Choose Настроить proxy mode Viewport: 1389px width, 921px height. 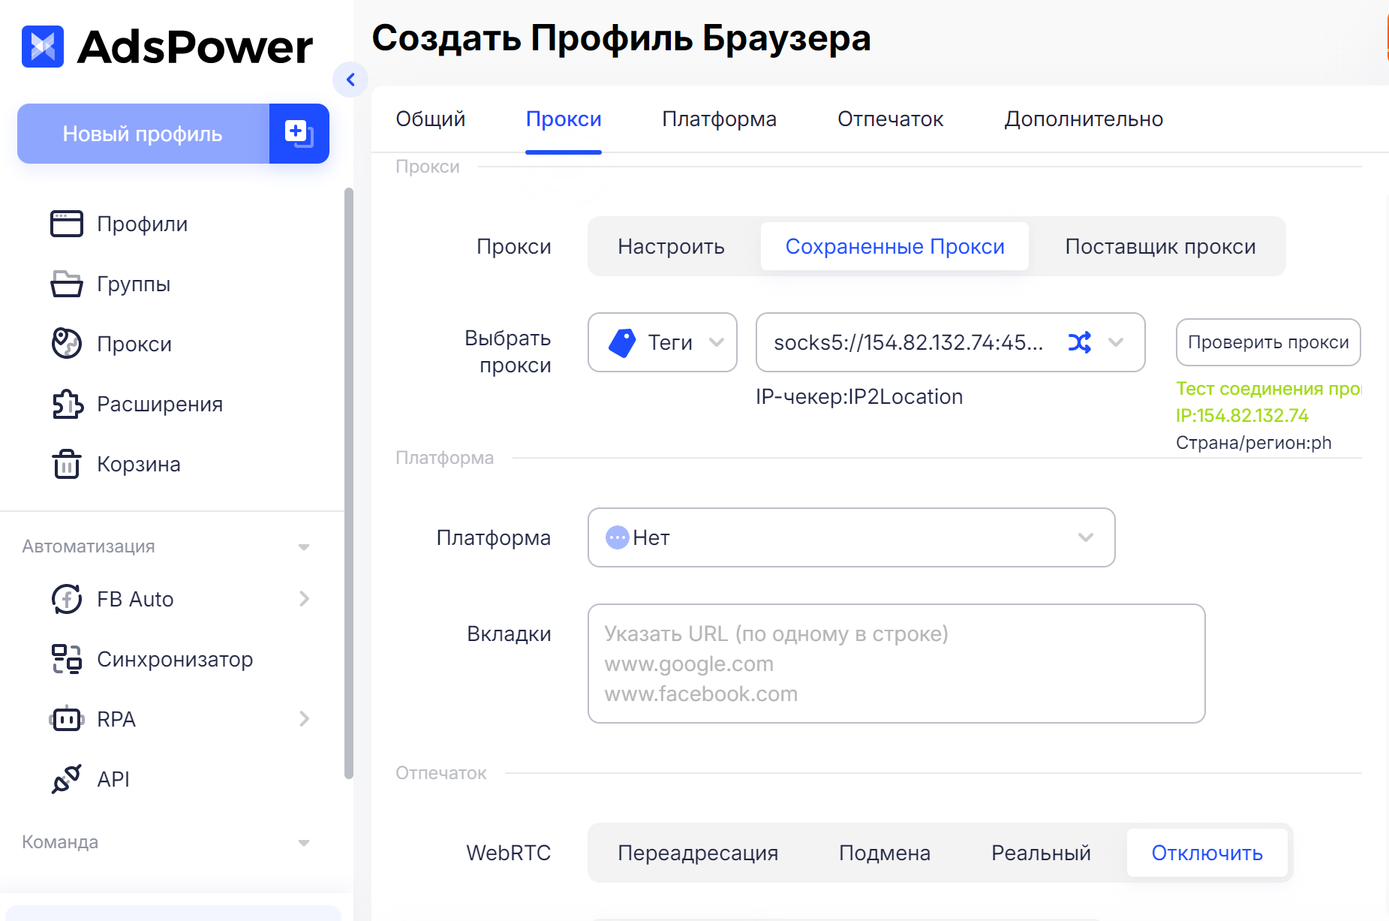click(671, 246)
